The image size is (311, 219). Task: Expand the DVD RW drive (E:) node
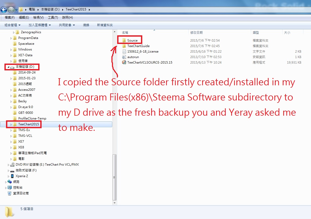pos(8,165)
